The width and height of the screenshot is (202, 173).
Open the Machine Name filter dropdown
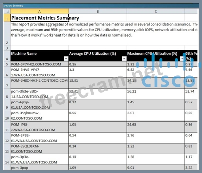65,59
